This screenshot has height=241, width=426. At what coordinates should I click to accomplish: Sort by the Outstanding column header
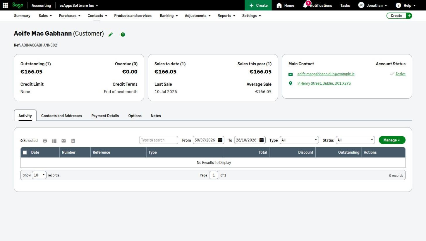(339, 153)
